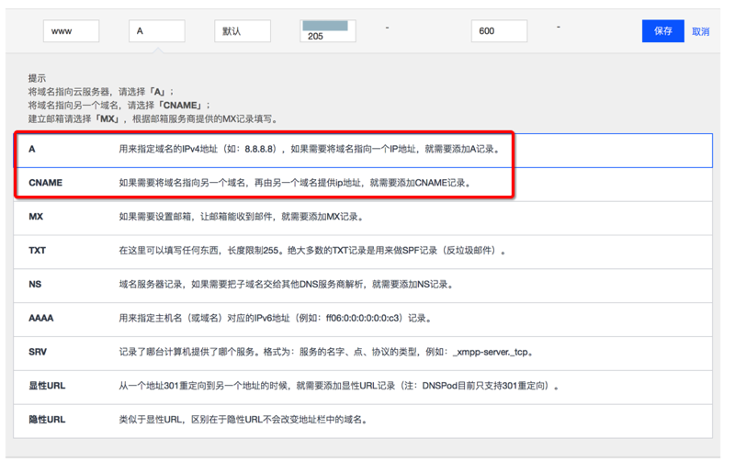Click the host record field containing www
The image size is (735, 462).
point(72,31)
